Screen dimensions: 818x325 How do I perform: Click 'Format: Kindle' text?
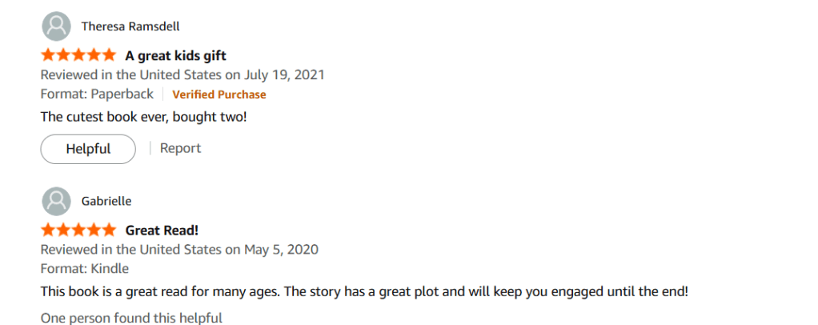85,269
